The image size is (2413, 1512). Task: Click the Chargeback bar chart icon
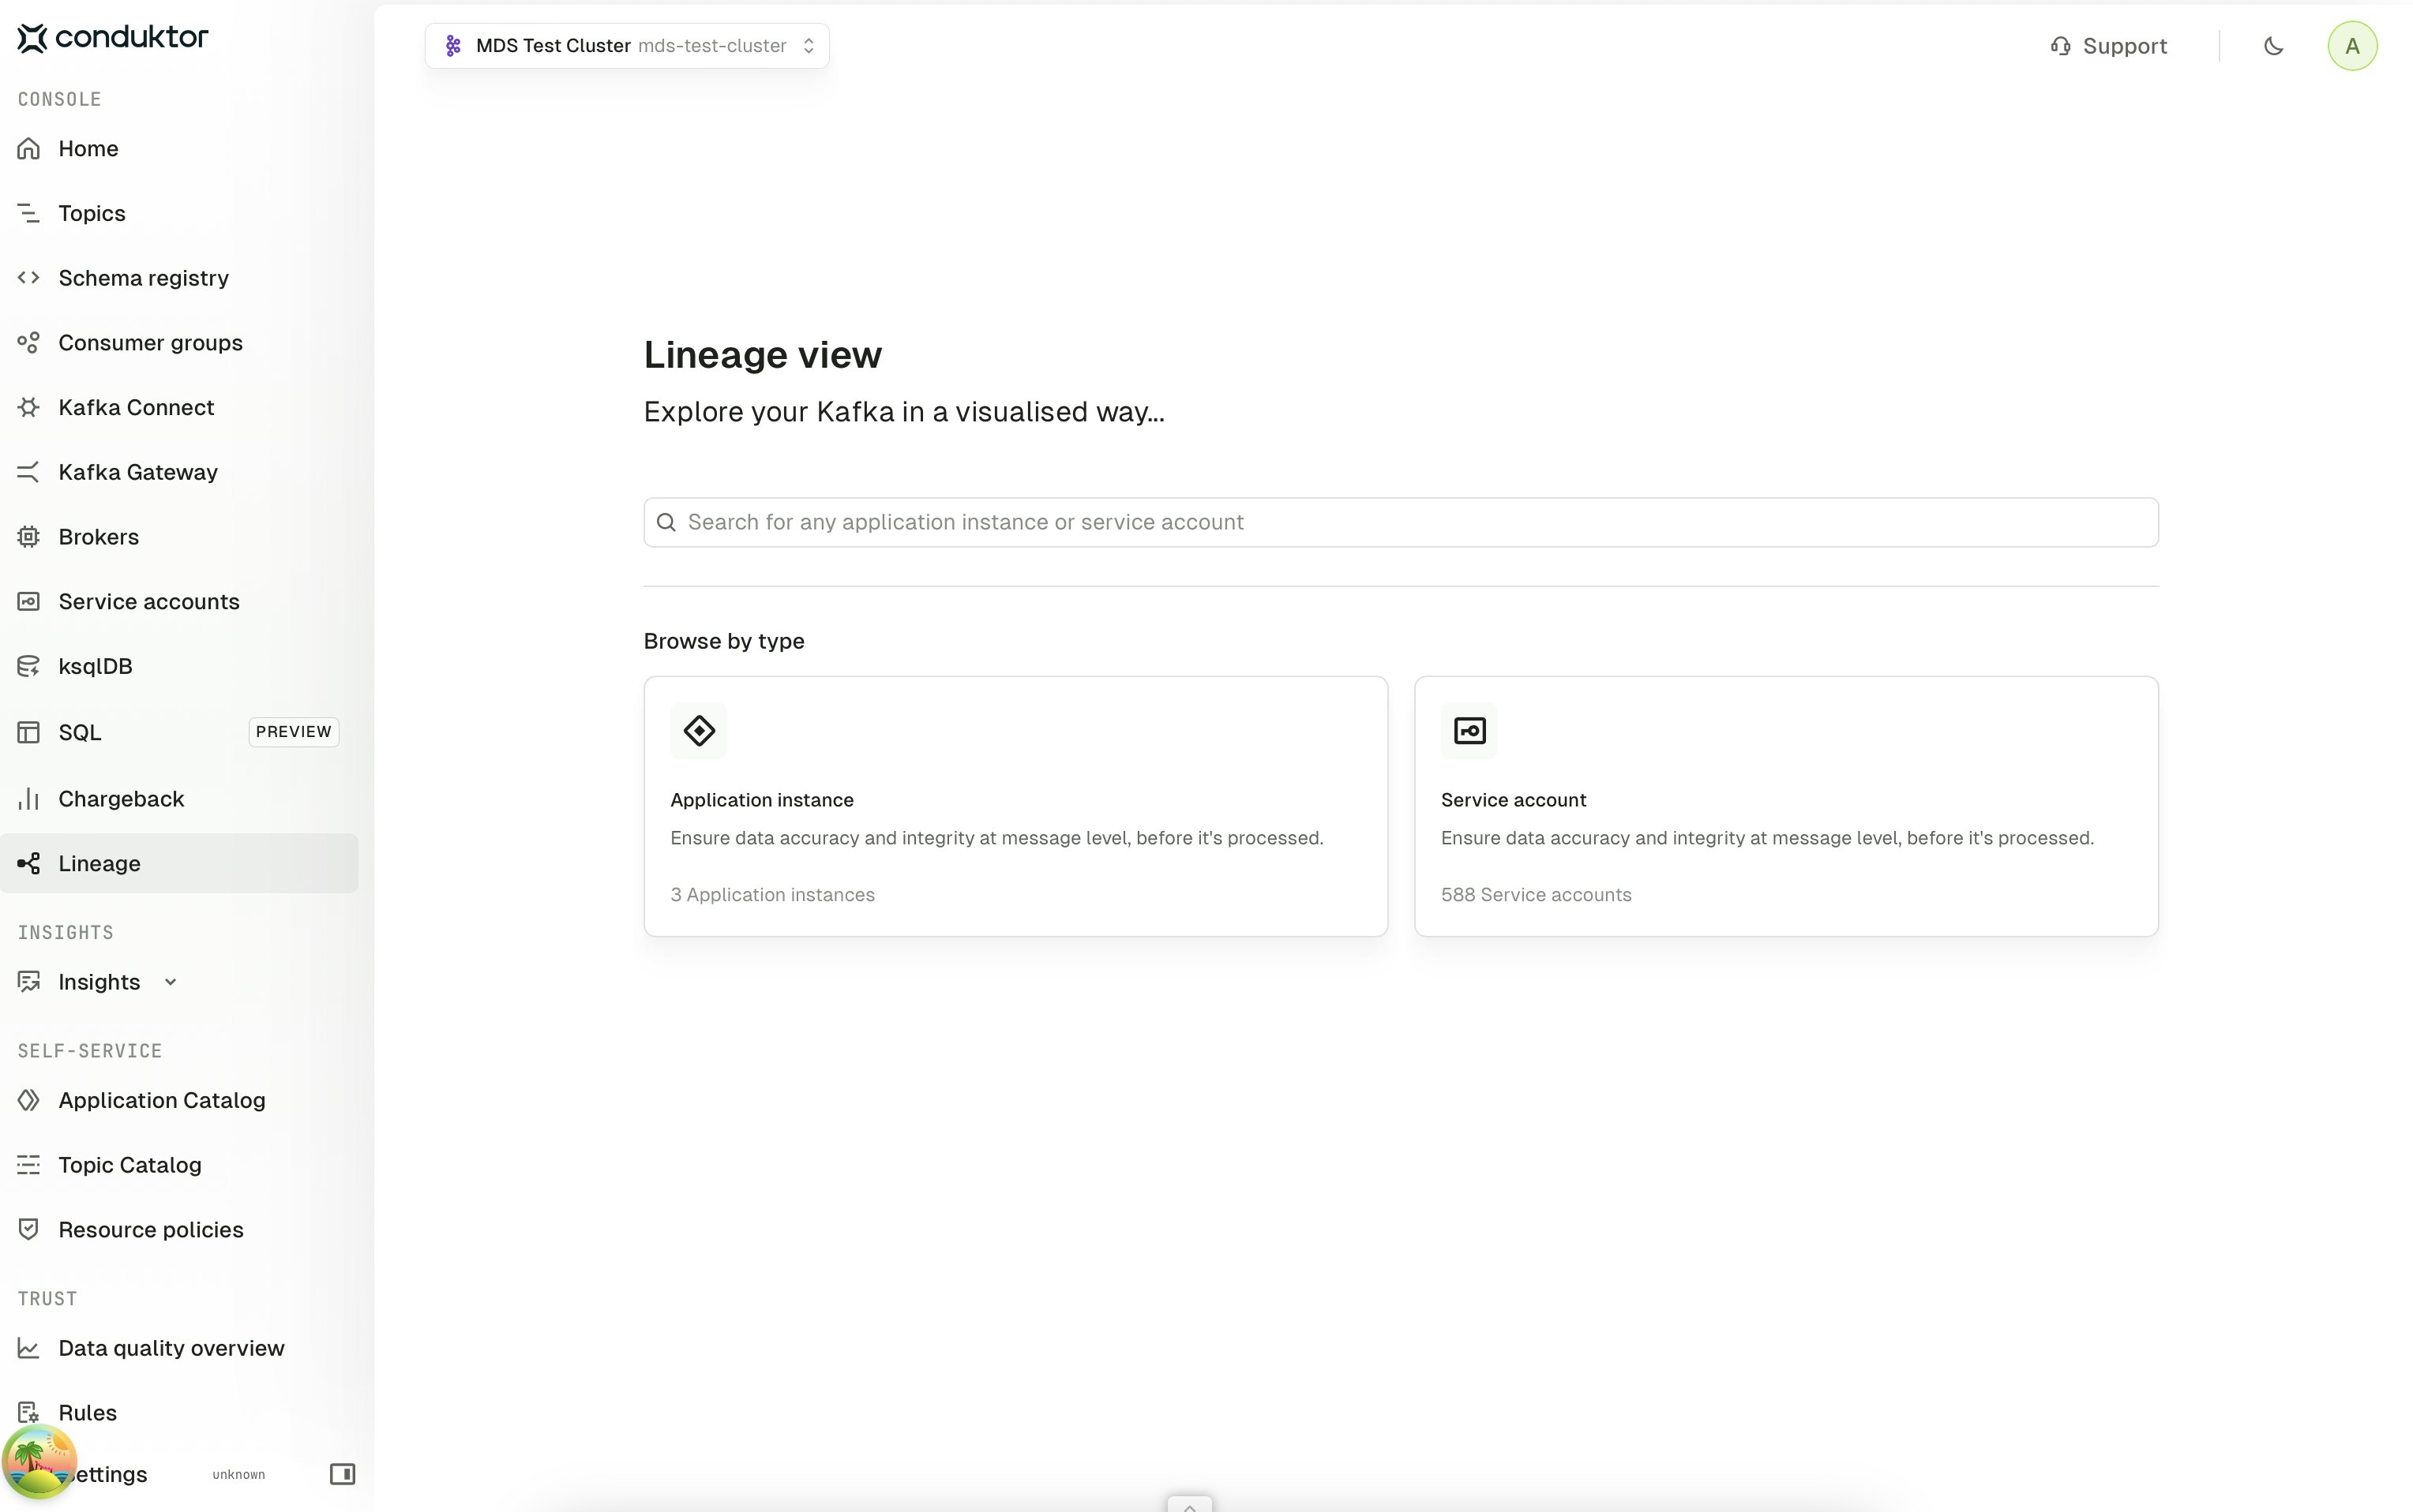(x=29, y=798)
